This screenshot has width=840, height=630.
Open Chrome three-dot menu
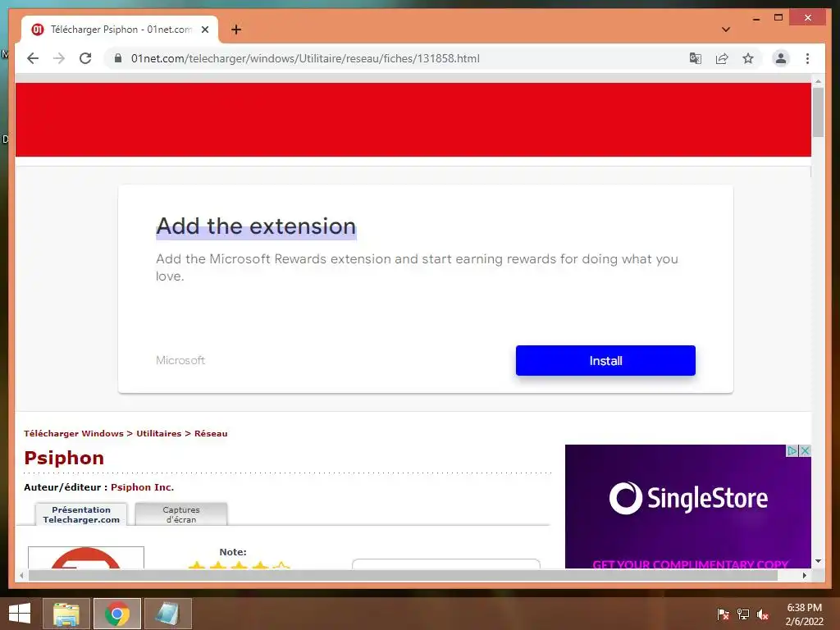[x=807, y=58]
